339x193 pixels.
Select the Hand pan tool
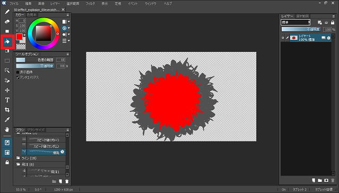point(7,129)
